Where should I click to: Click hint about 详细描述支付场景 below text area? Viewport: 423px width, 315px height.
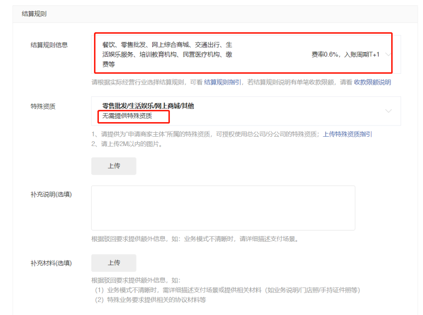click(x=195, y=239)
